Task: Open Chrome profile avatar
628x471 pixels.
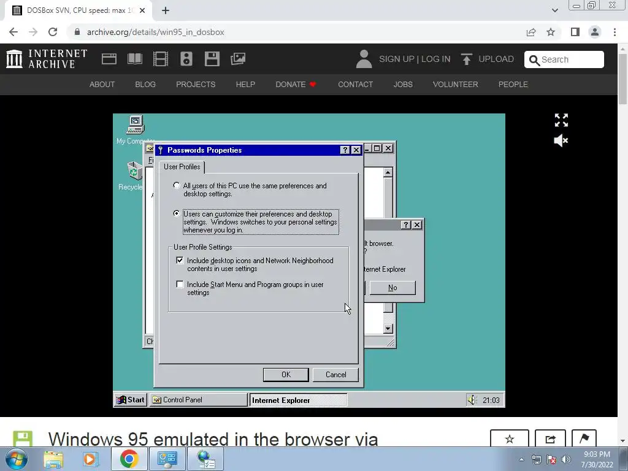Action: 595,32
